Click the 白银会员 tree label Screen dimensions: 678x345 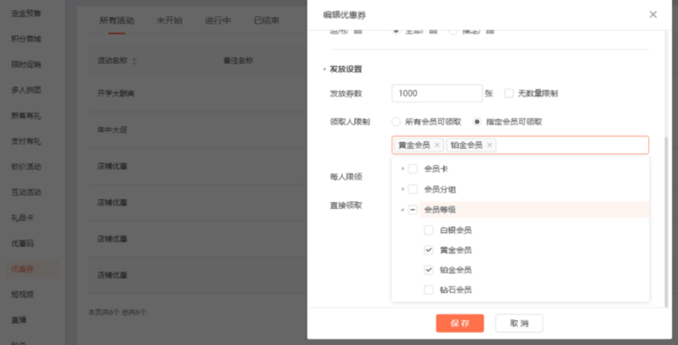pyautogui.click(x=456, y=230)
